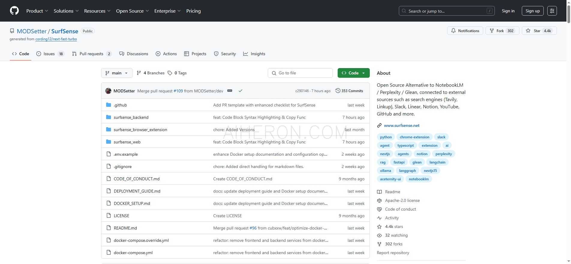Screen dimensions: 571x264
Task: Expand commit message ellipsis button
Action: [x=230, y=91]
